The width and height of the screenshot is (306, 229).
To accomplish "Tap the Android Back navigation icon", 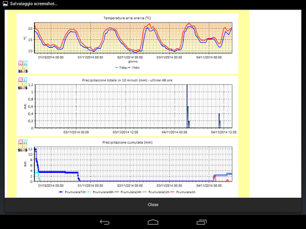I will tap(105, 222).
